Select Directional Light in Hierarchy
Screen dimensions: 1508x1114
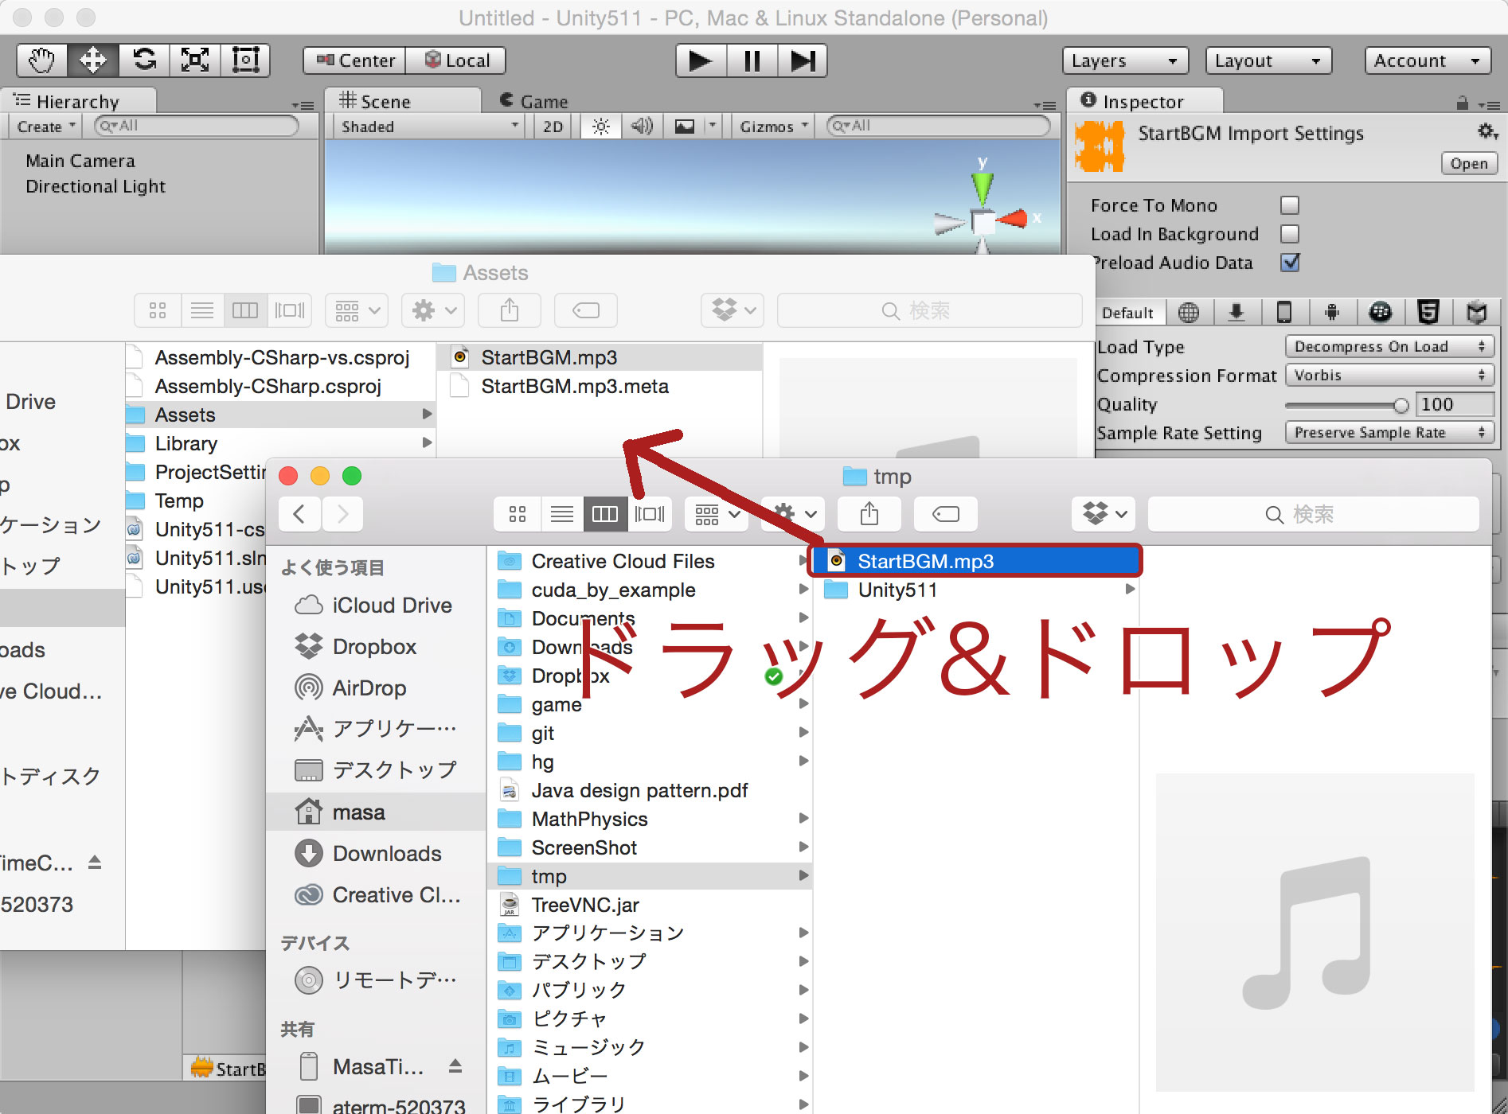point(96,186)
